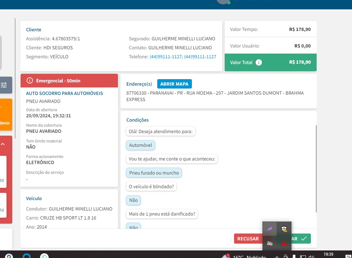
Task: Click the Veículo section heading
Action: tap(34, 198)
